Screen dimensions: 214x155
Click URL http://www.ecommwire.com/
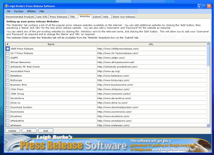click(x=115, y=112)
